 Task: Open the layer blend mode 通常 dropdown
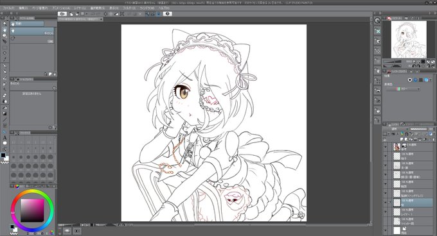coord(396,129)
